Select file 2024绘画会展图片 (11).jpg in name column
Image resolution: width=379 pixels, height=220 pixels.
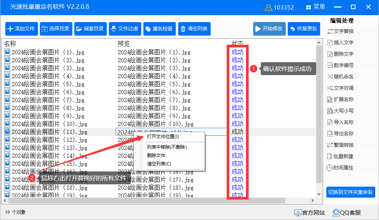[x=50, y=132]
